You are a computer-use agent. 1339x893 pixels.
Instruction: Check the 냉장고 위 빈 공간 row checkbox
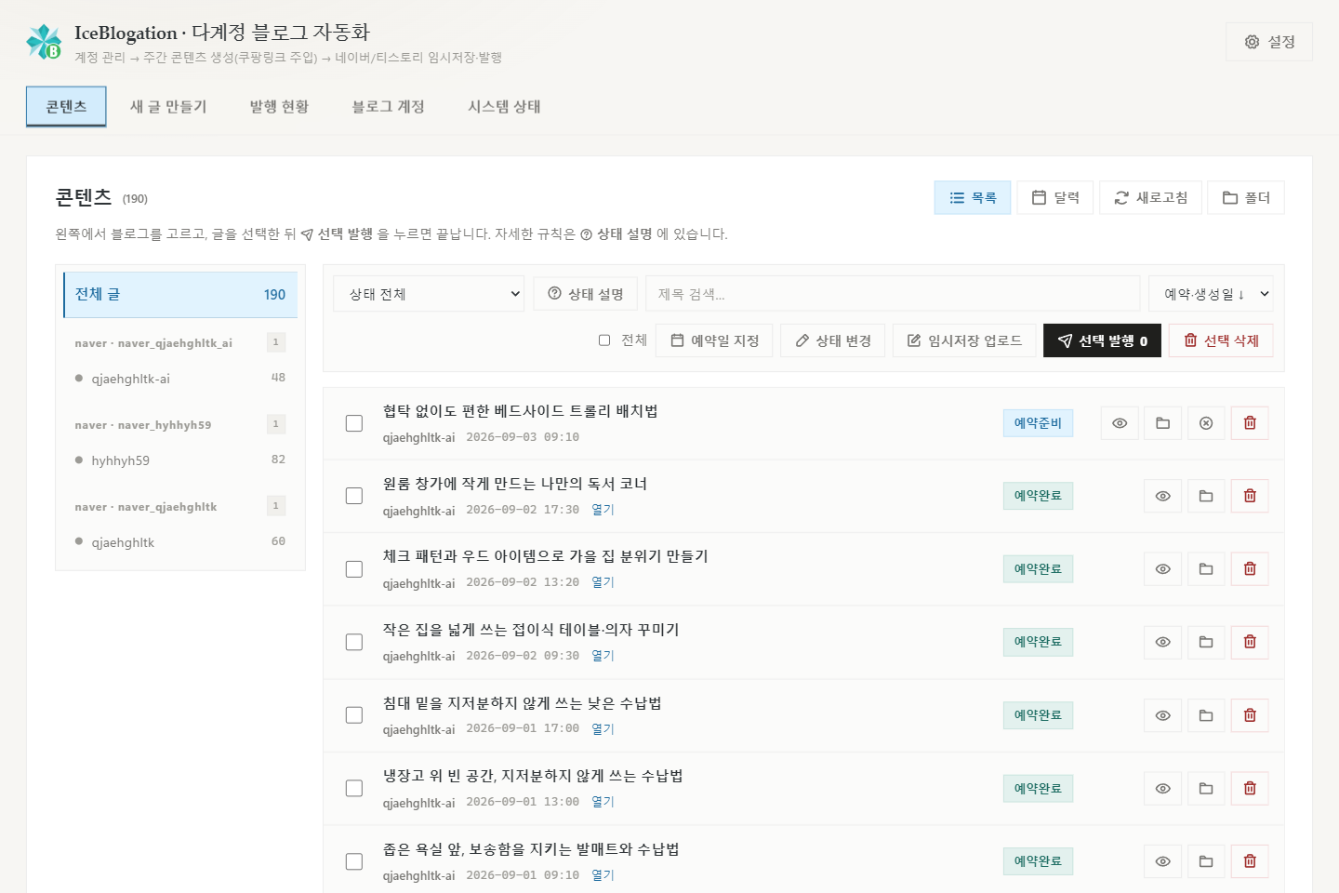(x=354, y=788)
